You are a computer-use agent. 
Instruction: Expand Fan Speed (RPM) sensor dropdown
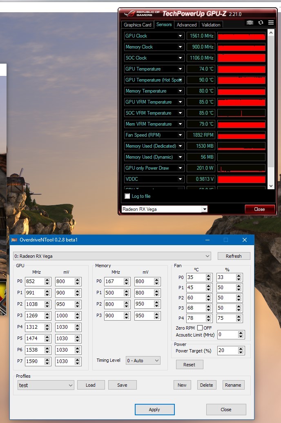[180, 135]
